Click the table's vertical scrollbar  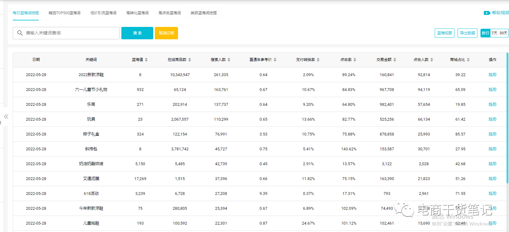(507, 118)
